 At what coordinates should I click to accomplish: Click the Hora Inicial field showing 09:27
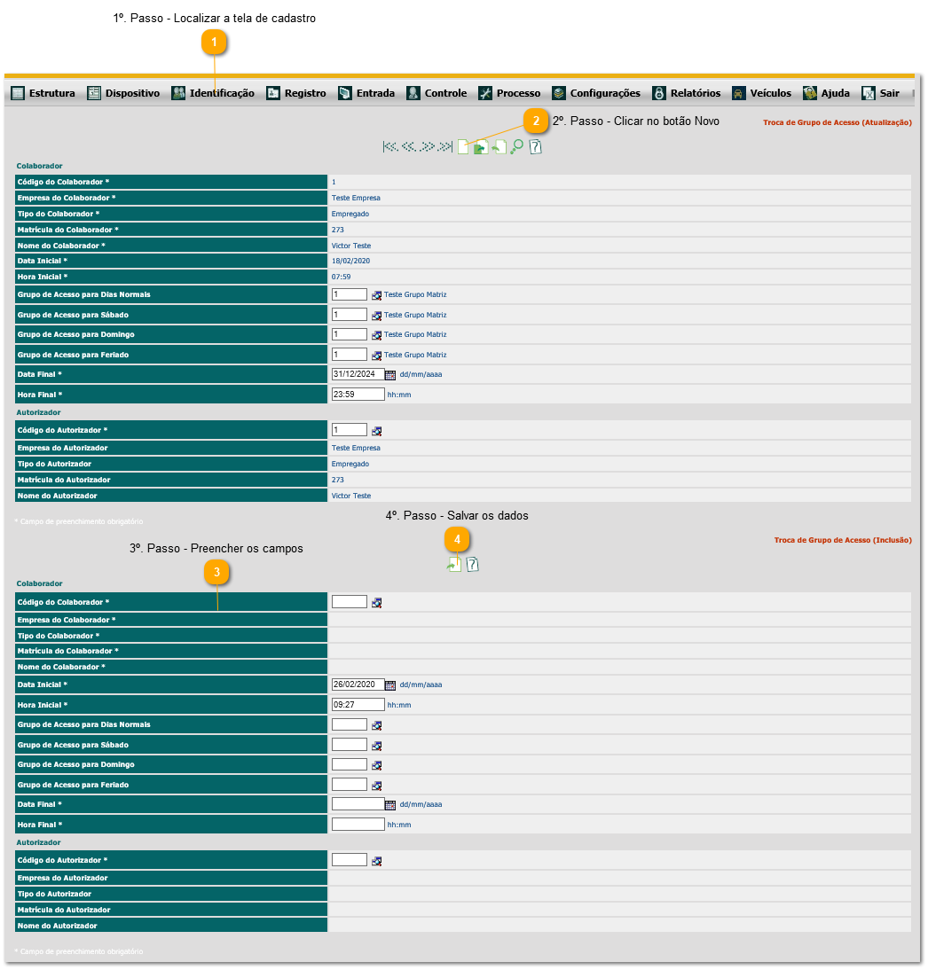(x=358, y=705)
